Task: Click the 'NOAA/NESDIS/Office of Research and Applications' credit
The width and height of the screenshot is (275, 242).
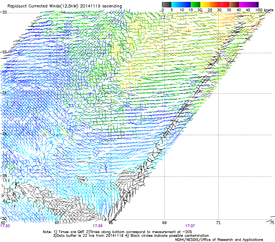Action: point(219,239)
